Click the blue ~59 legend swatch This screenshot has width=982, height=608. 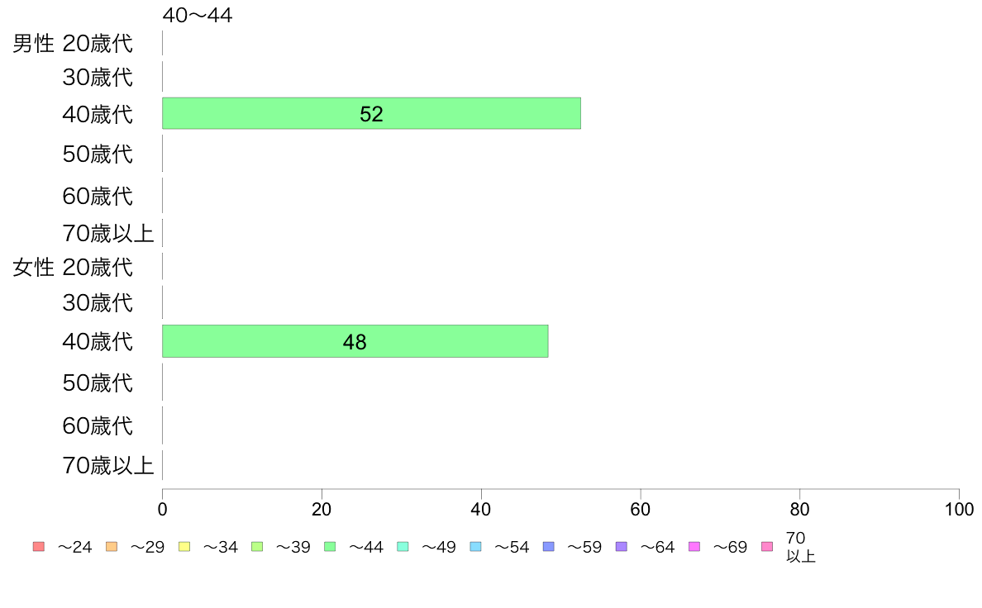(549, 547)
